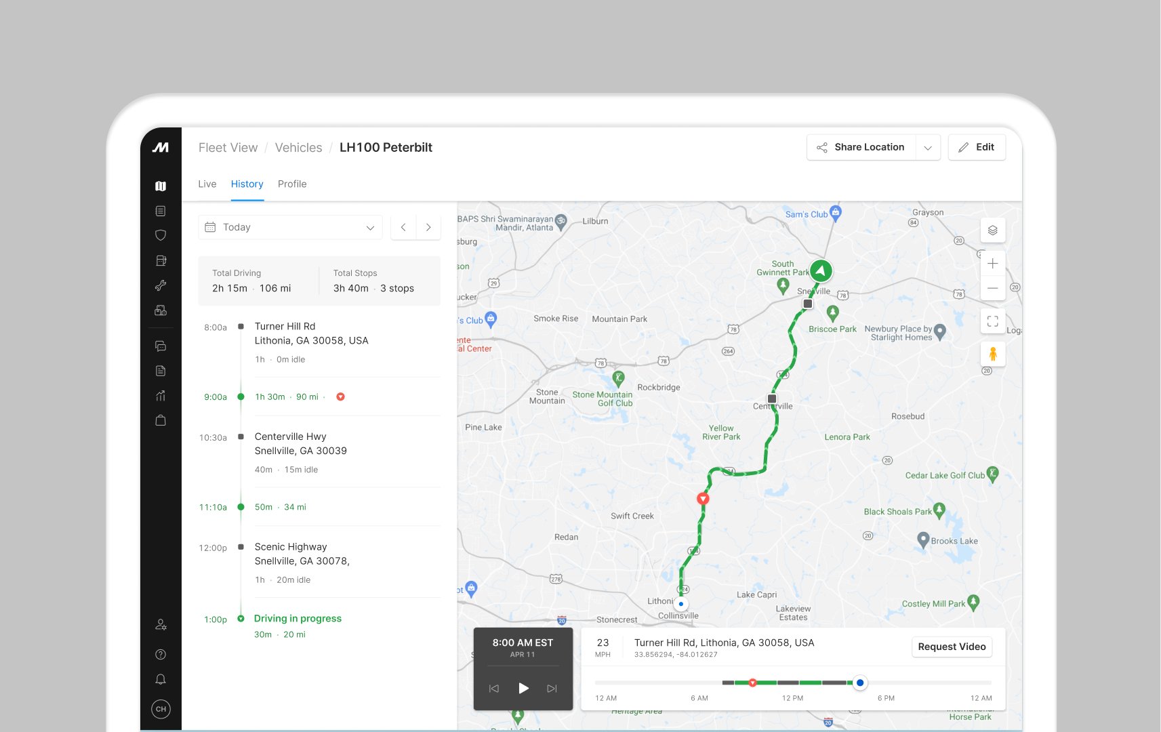Go to the previous day

click(x=403, y=227)
